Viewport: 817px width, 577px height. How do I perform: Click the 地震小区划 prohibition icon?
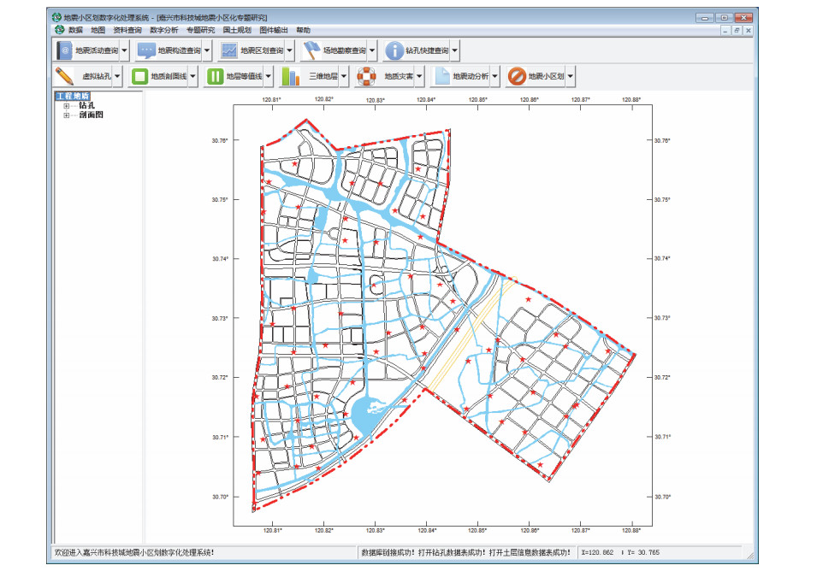pyautogui.click(x=516, y=76)
